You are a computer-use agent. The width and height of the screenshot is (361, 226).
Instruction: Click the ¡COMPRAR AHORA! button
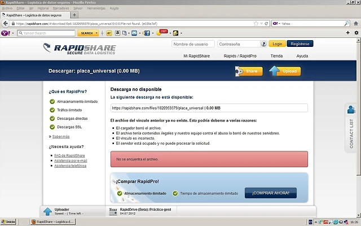[x=271, y=193]
